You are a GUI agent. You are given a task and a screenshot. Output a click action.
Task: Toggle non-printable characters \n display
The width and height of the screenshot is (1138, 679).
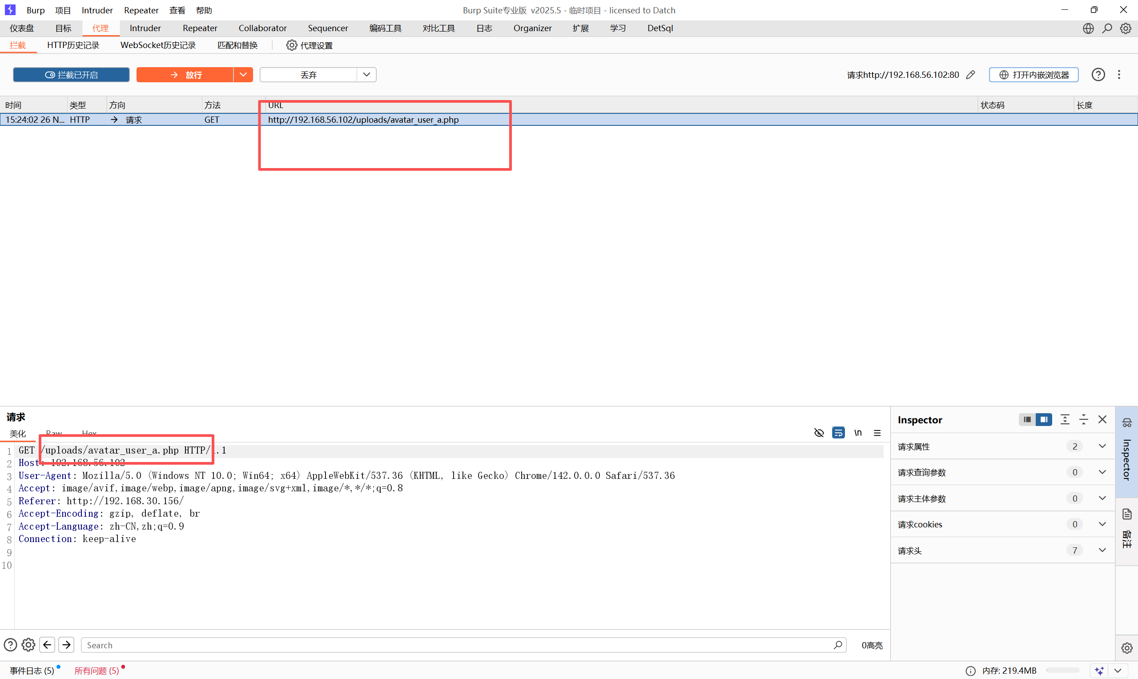858,432
